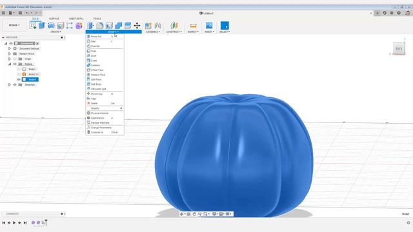Click the Redo arrow icon

pos(36,13)
